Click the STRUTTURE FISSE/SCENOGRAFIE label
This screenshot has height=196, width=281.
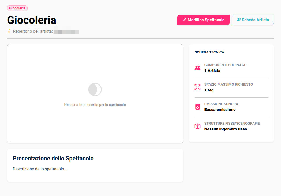point(232,123)
